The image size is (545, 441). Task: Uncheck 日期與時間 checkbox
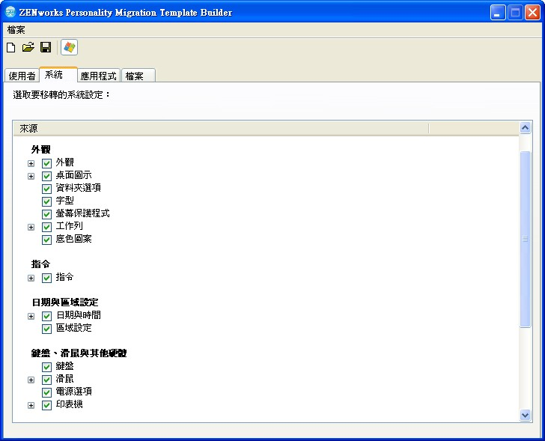46,316
